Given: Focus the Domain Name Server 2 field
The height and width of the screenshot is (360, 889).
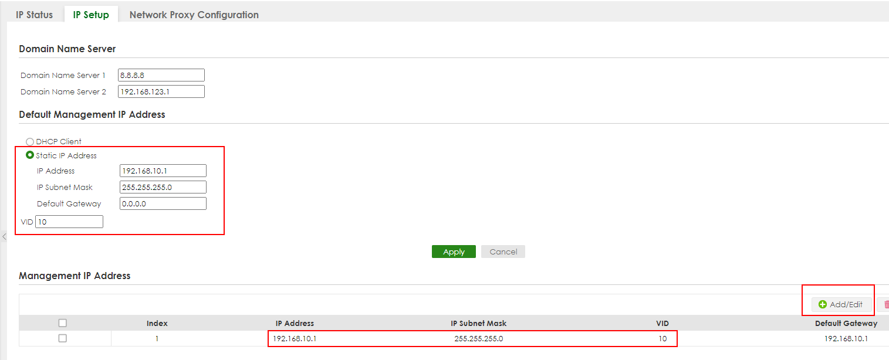Looking at the screenshot, I should 161,91.
